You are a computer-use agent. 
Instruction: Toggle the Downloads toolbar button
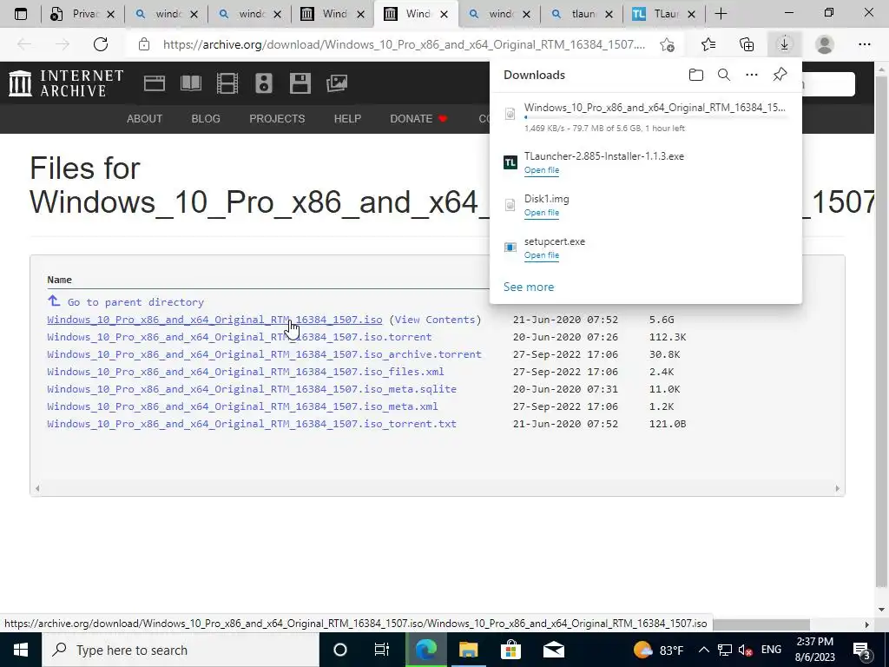pos(784,44)
